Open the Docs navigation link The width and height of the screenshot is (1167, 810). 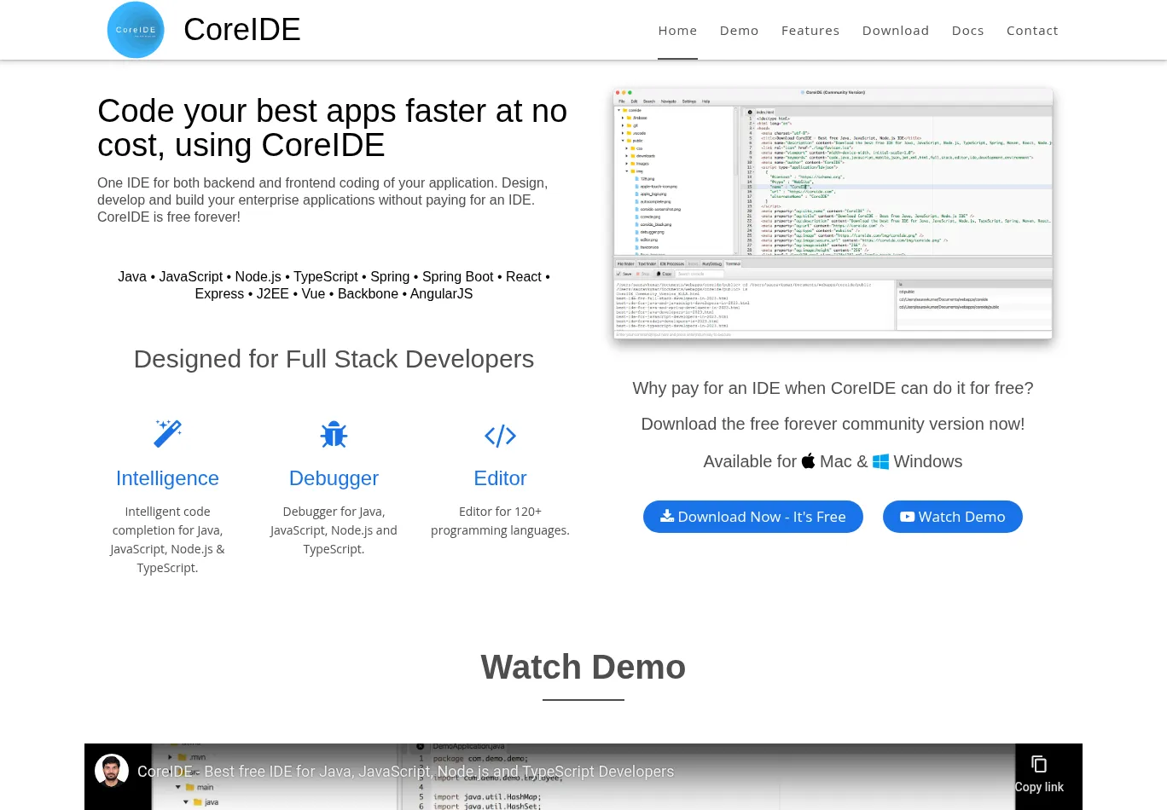pos(967,31)
